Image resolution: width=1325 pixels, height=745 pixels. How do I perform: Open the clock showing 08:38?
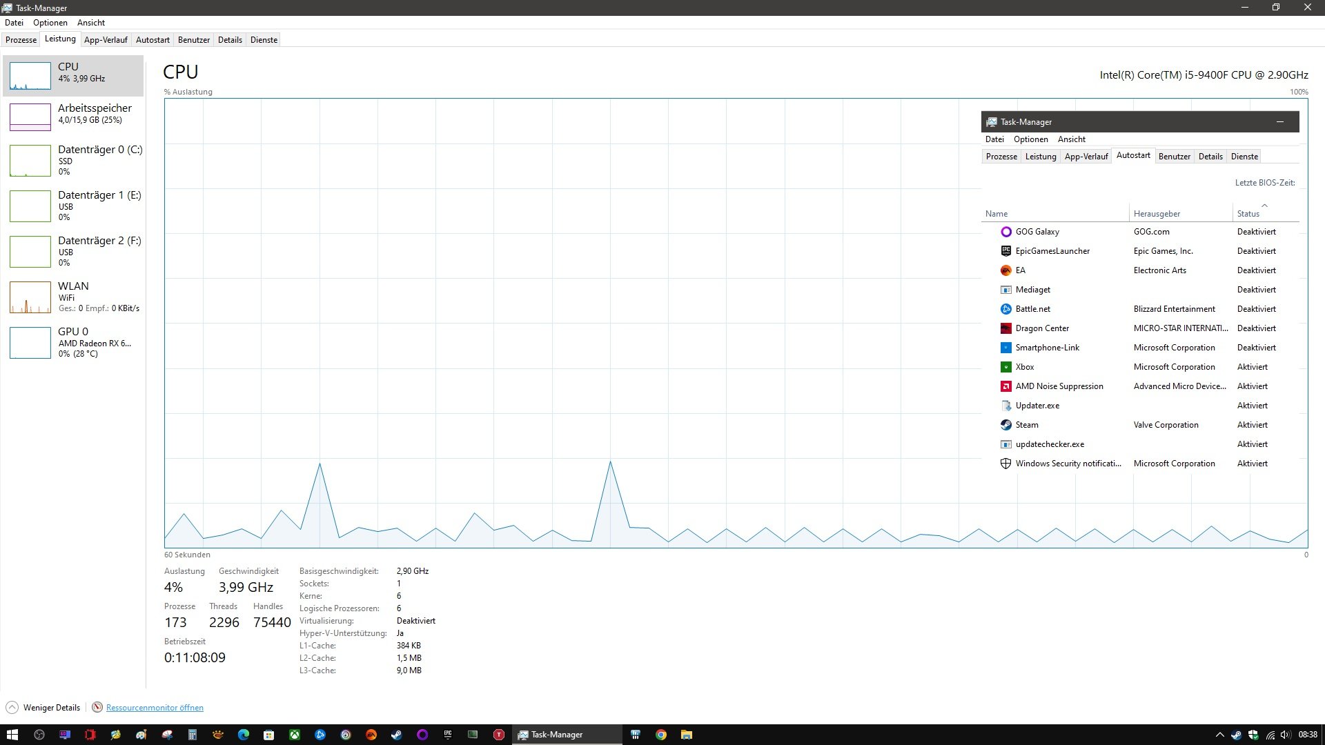pos(1308,735)
